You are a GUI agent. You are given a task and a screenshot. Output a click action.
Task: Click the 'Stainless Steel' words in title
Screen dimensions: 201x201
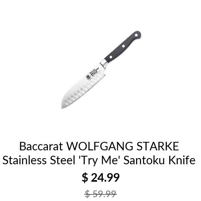tap(39, 160)
